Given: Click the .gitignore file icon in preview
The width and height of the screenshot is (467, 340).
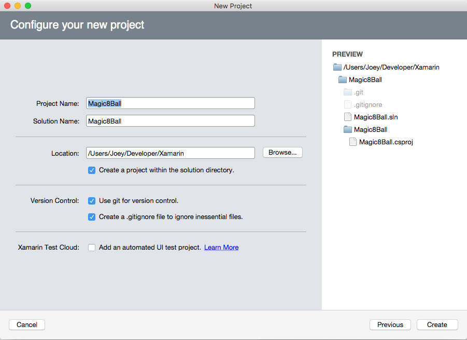Looking at the screenshot, I should [x=348, y=104].
